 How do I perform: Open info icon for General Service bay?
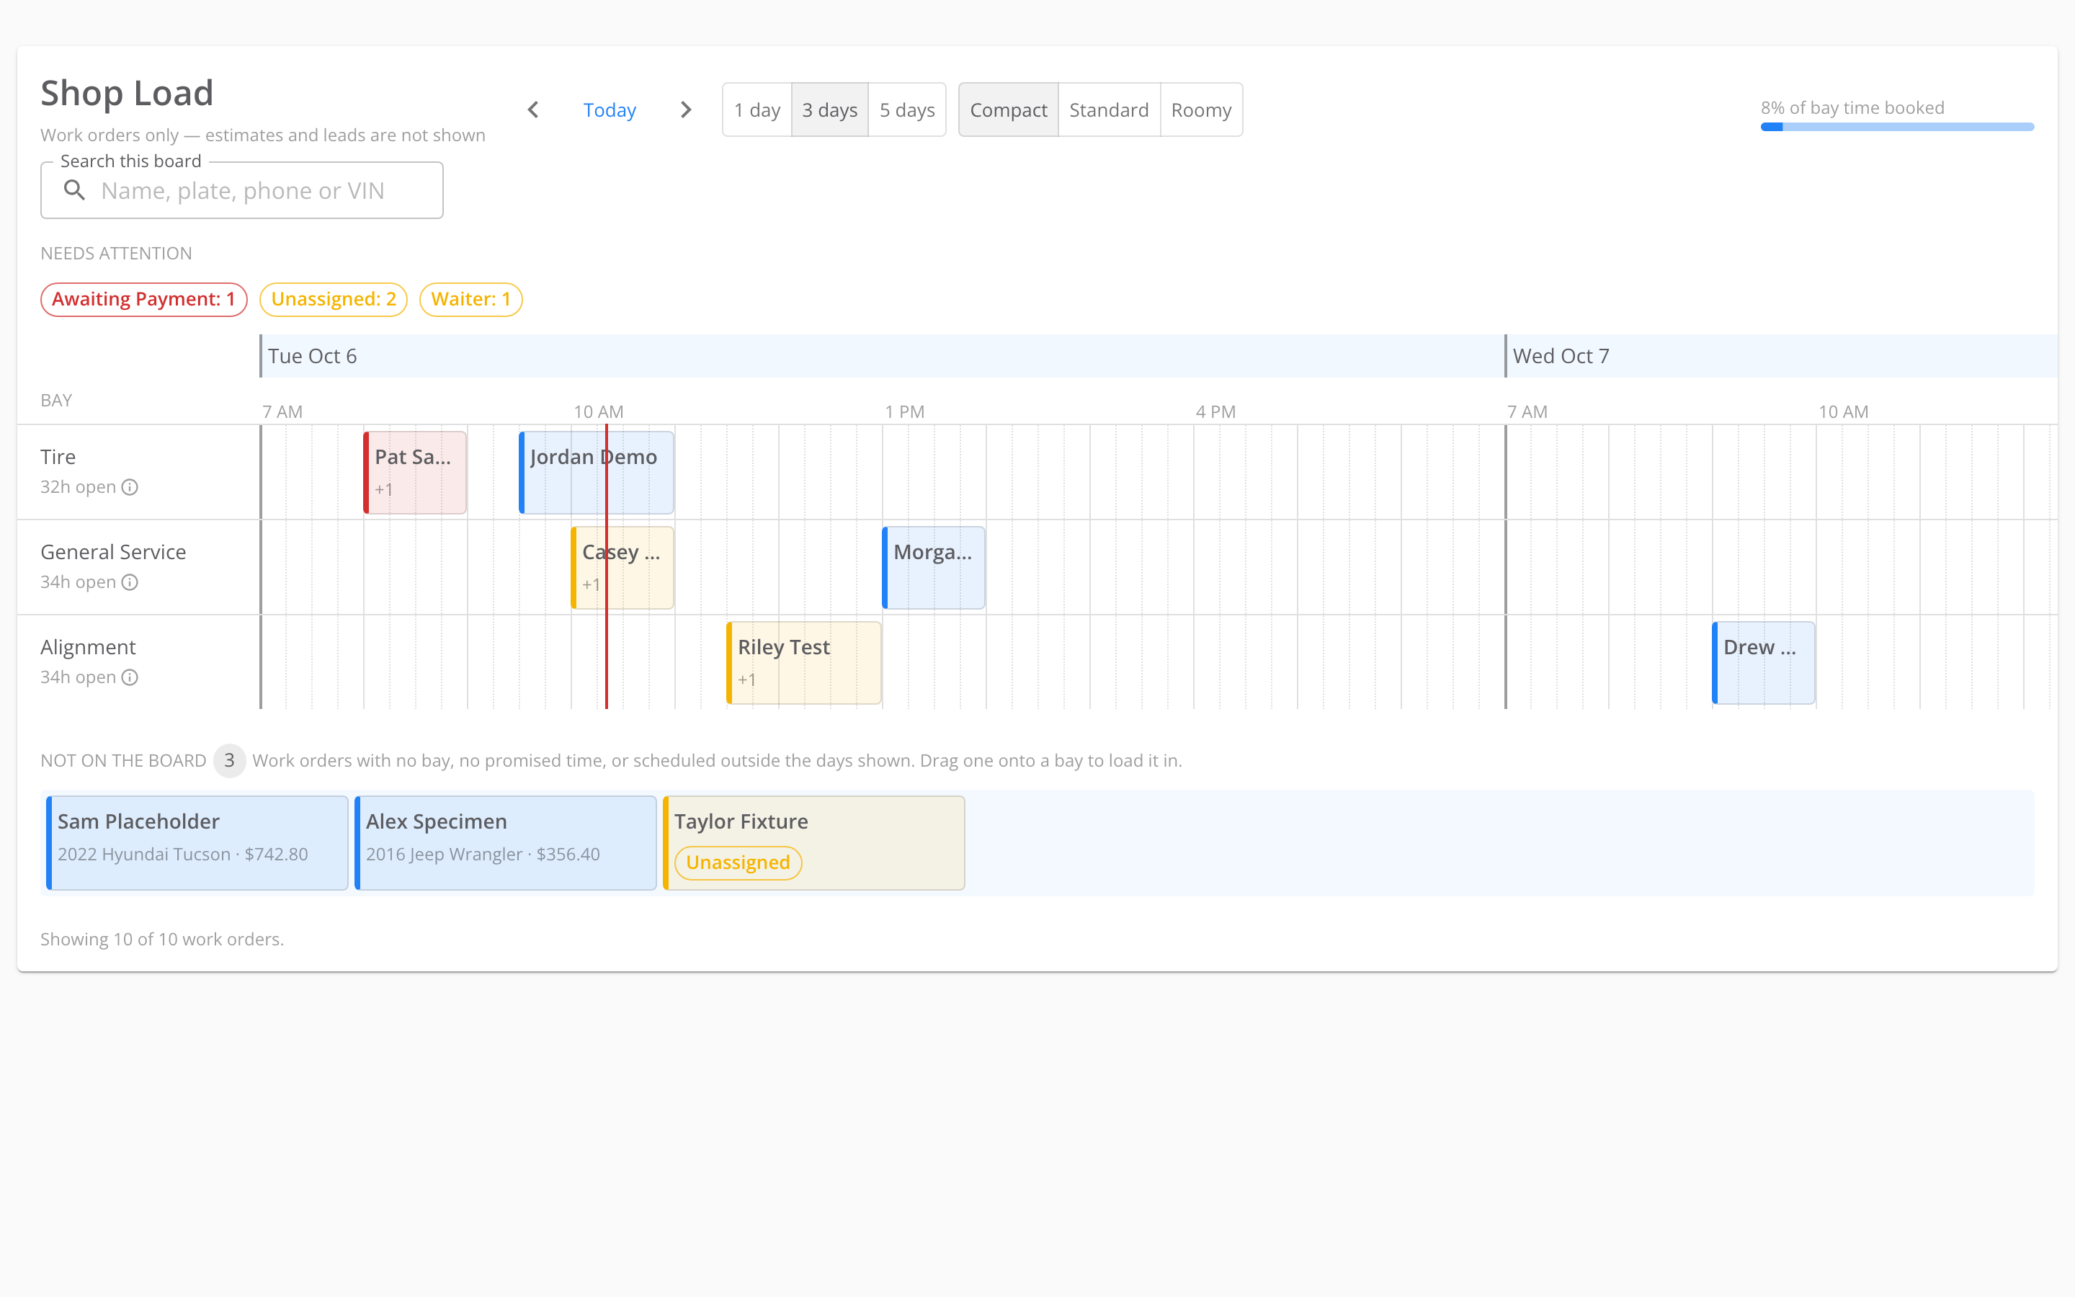(130, 582)
